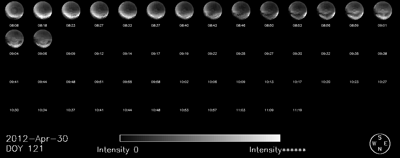Screen dimensions: 400x158
Task: Click the 10:09 time label
Action: tap(241, 82)
